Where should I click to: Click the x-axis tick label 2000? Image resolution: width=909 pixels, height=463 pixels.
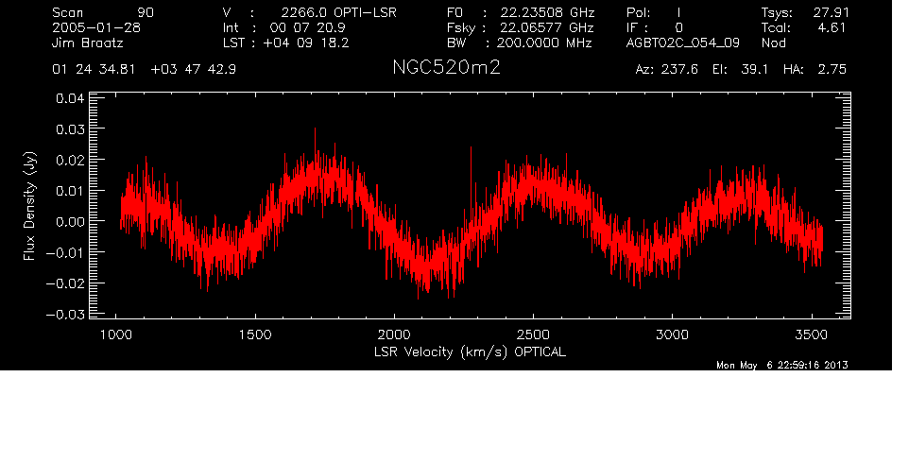tap(394, 334)
